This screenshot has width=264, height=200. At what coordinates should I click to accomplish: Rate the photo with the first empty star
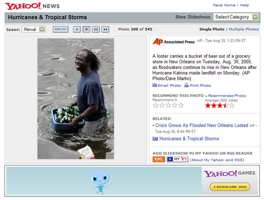pos(156,105)
